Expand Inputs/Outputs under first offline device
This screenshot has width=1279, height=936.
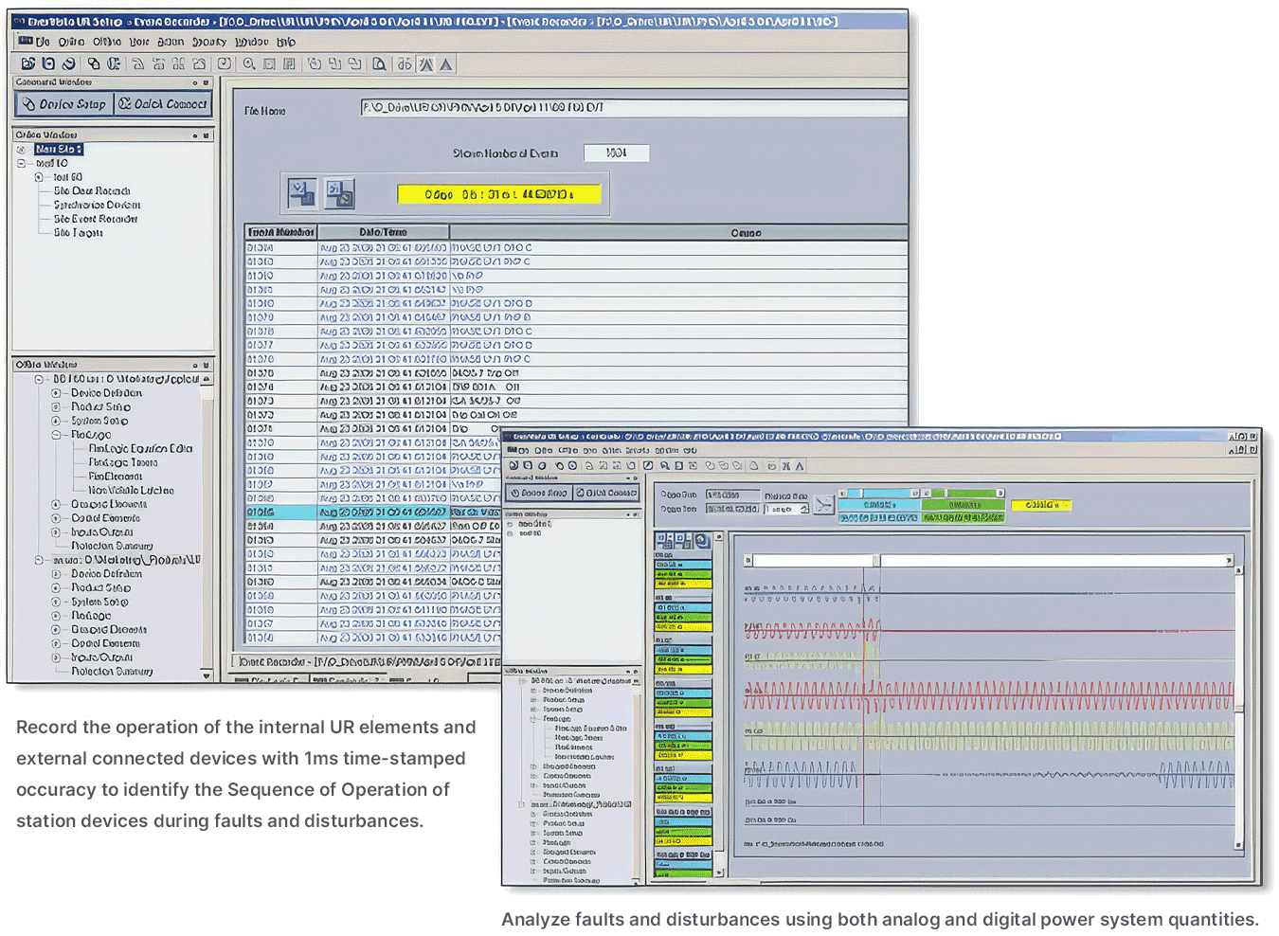click(56, 532)
